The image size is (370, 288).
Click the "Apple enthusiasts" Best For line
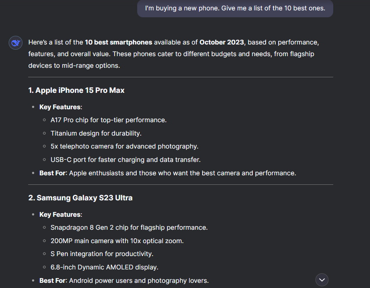click(x=167, y=173)
